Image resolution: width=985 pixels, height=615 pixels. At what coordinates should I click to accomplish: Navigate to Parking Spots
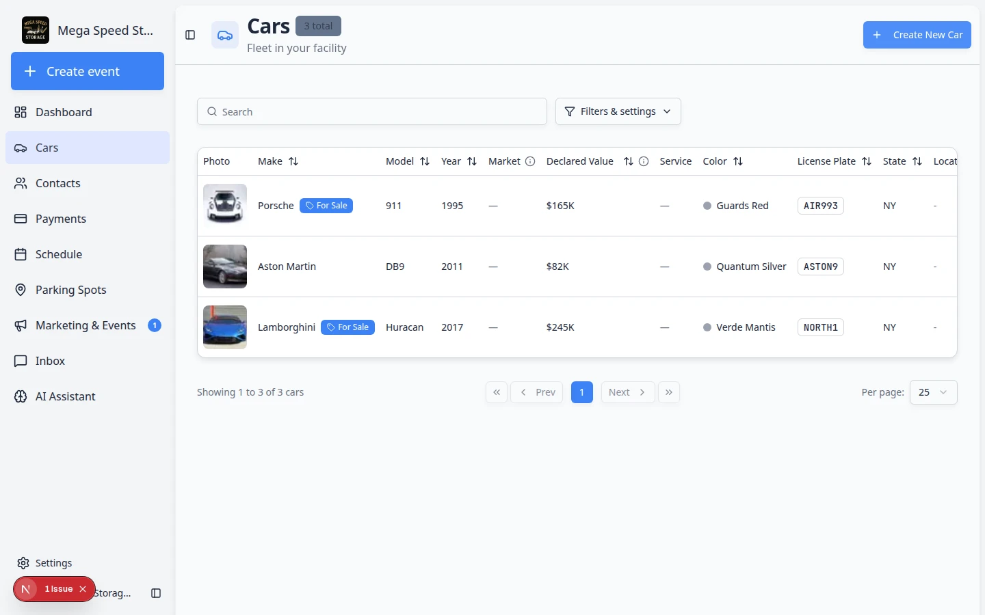88,290
